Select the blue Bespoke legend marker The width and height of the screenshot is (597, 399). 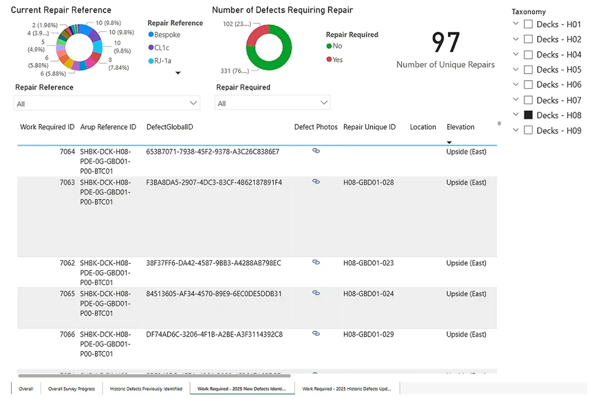[150, 35]
